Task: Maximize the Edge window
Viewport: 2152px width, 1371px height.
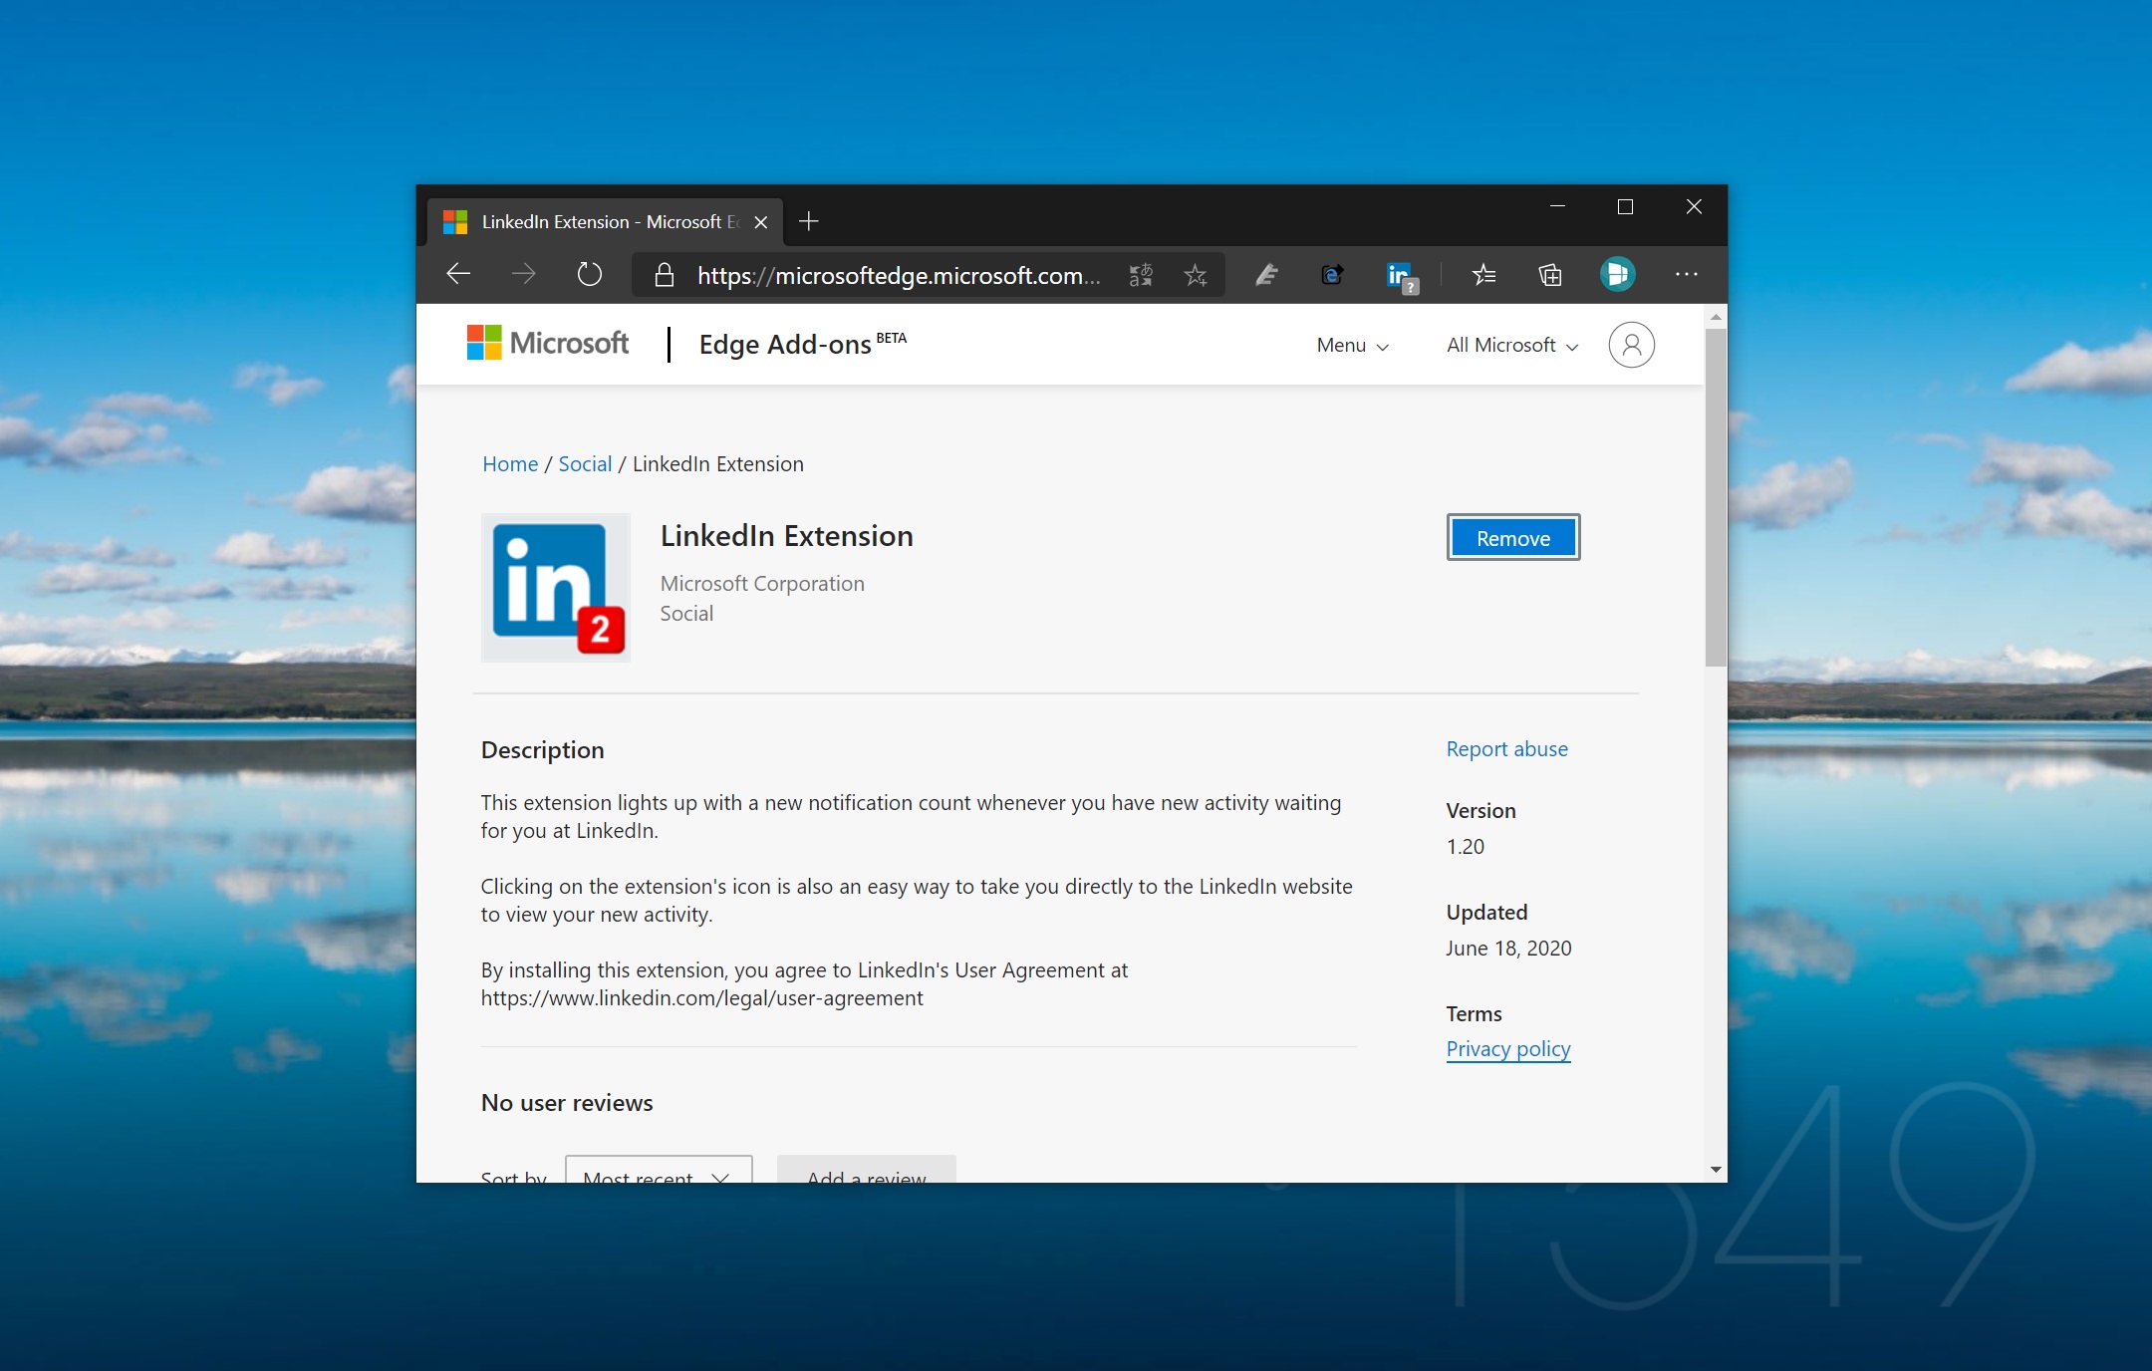Action: pyautogui.click(x=1625, y=206)
